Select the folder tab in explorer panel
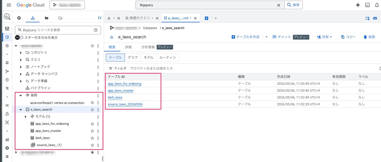 click(x=47, y=18)
